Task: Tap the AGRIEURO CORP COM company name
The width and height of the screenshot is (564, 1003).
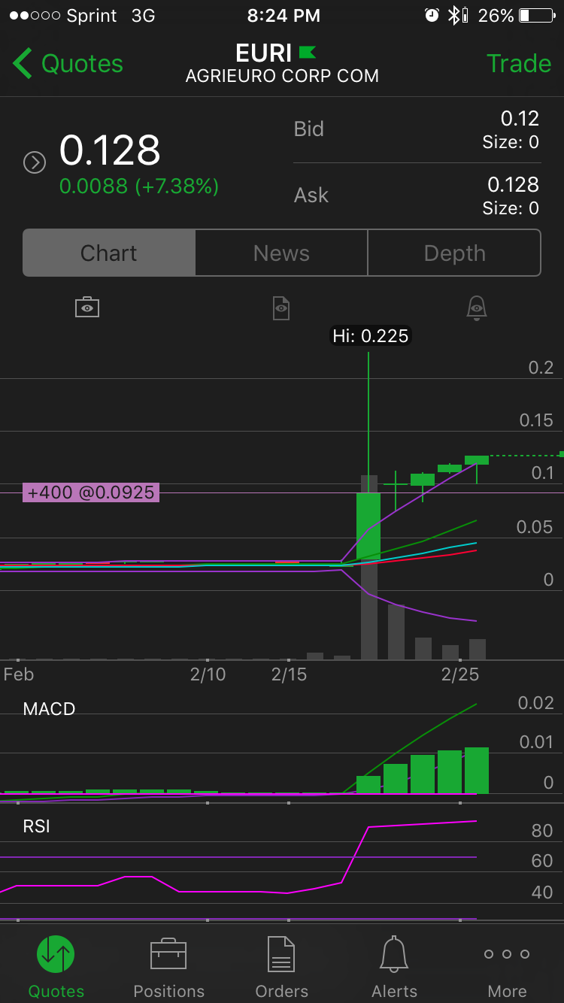Action: [282, 76]
